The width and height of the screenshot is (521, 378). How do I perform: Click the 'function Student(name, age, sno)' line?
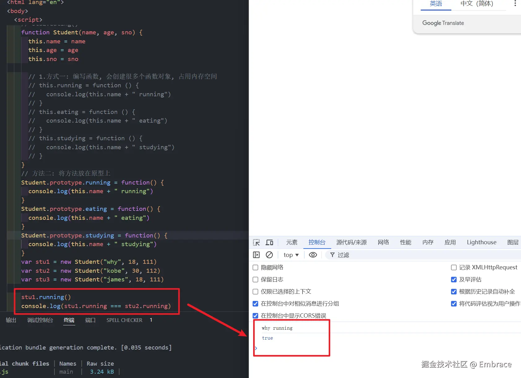(82, 33)
